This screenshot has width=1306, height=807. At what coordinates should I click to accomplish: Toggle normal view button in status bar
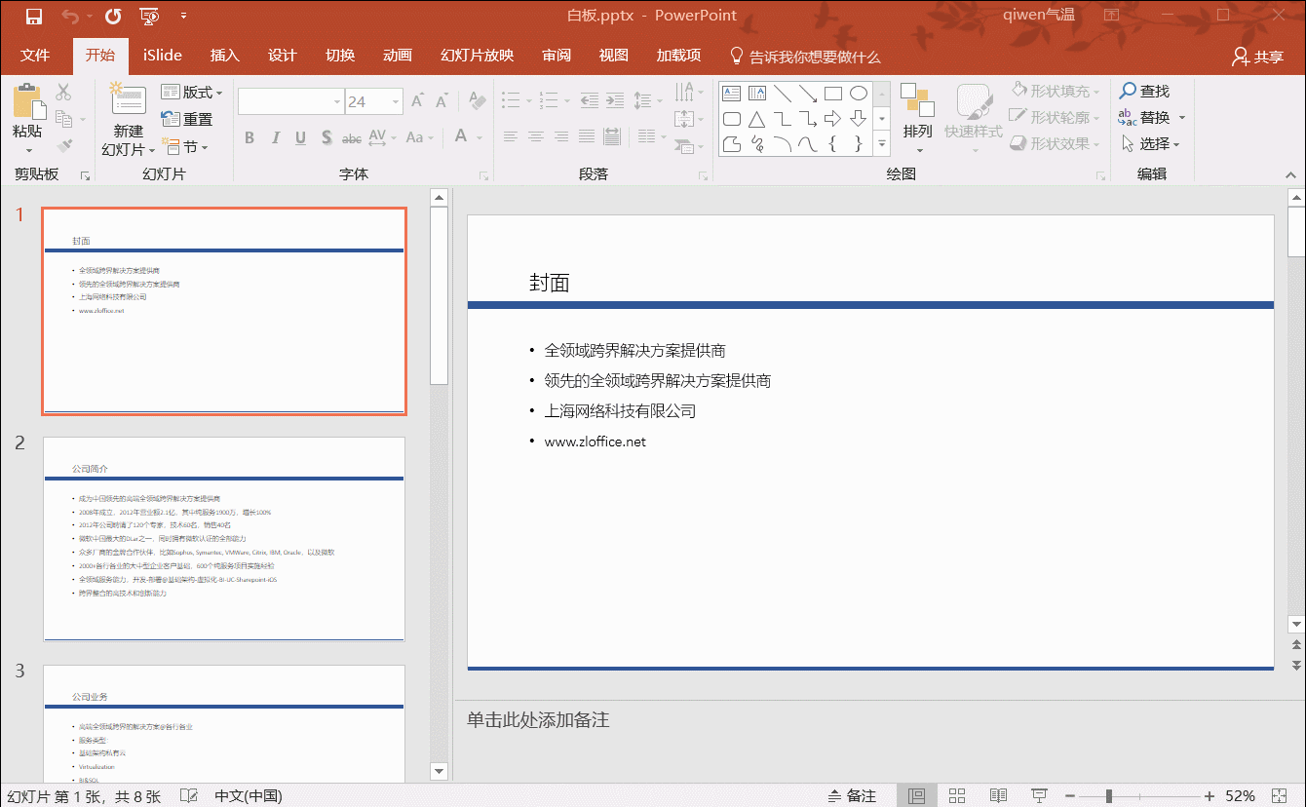point(916,795)
